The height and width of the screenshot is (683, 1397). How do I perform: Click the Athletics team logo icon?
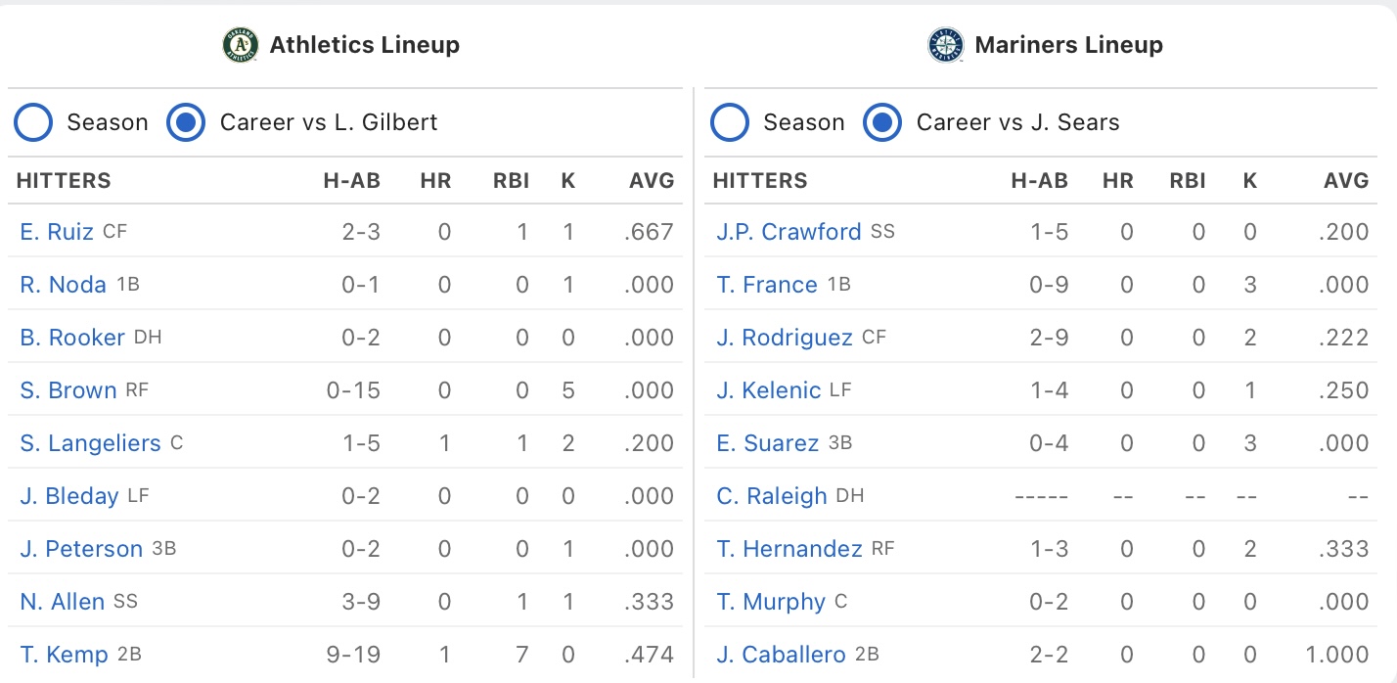tap(240, 45)
